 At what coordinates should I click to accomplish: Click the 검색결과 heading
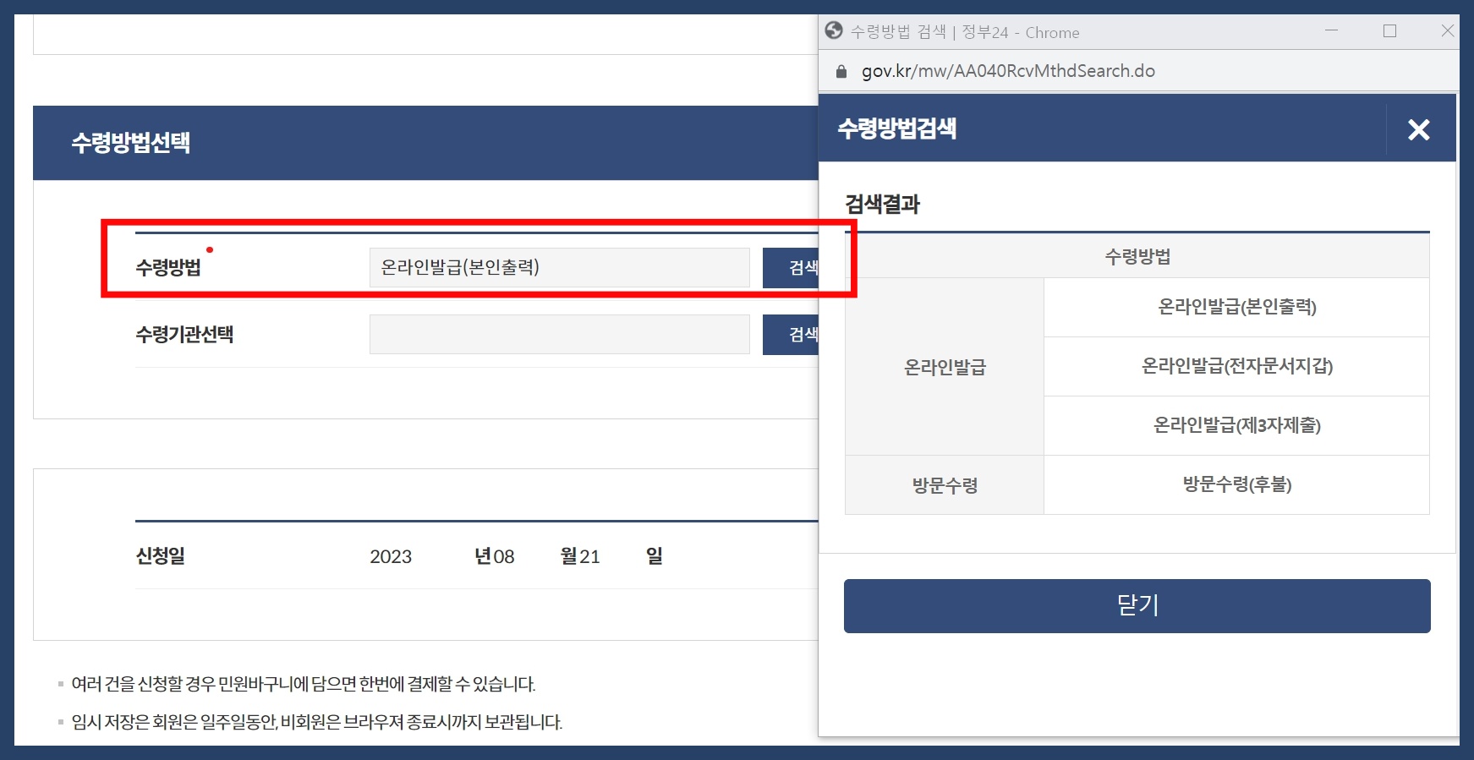tap(882, 204)
